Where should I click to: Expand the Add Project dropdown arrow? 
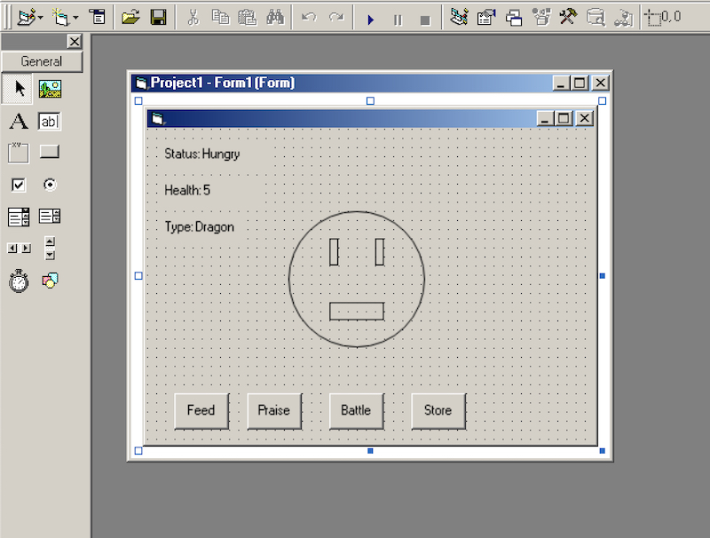point(41,18)
